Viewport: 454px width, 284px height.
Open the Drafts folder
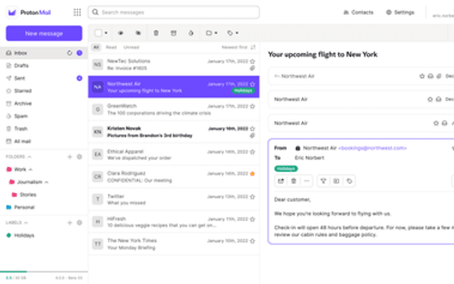pyautogui.click(x=44, y=66)
